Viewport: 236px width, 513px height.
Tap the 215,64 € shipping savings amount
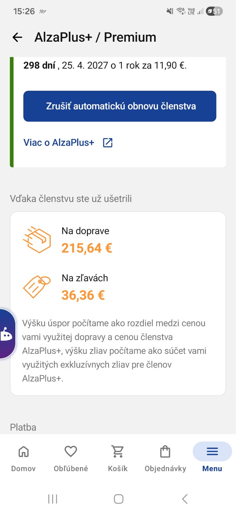tap(87, 248)
